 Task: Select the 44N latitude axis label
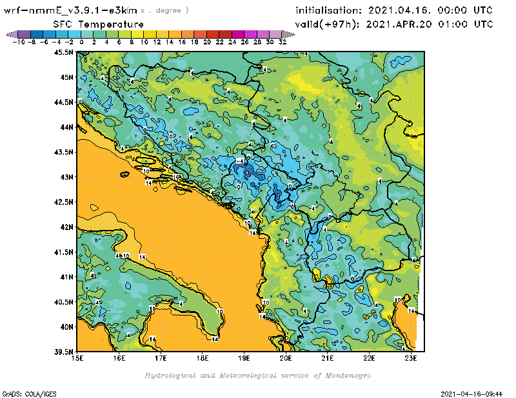(66, 127)
